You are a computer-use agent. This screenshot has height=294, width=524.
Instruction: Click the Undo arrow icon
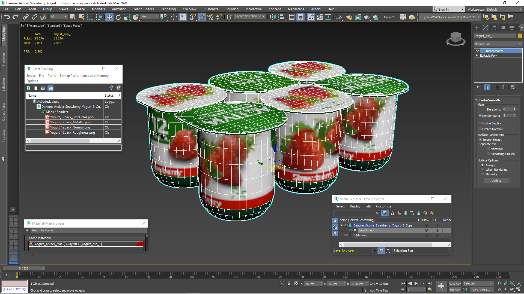click(7, 17)
